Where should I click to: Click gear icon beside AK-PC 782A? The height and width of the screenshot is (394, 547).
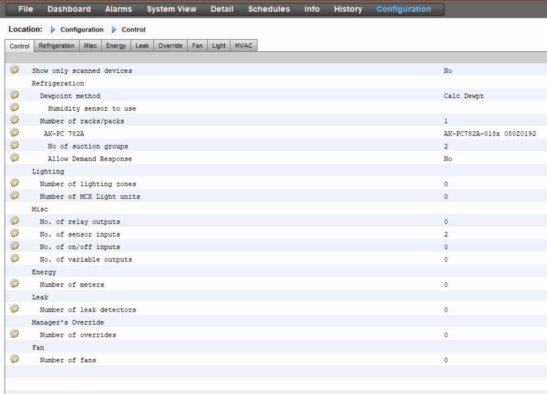click(x=15, y=133)
